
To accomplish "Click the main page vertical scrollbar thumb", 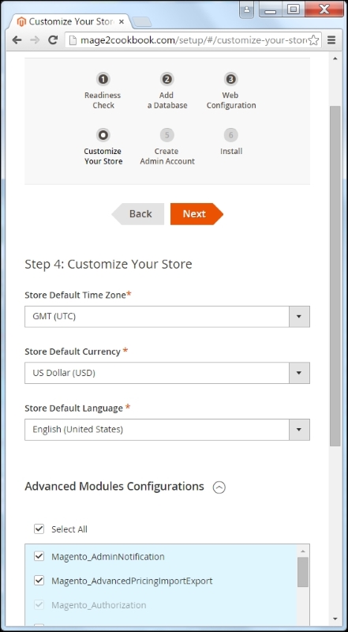I will [335, 276].
